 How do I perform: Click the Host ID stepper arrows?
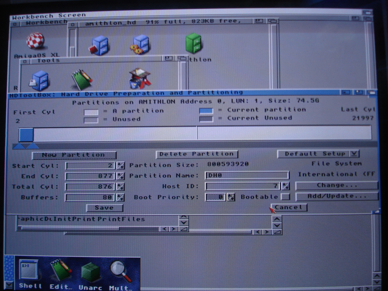(286, 186)
